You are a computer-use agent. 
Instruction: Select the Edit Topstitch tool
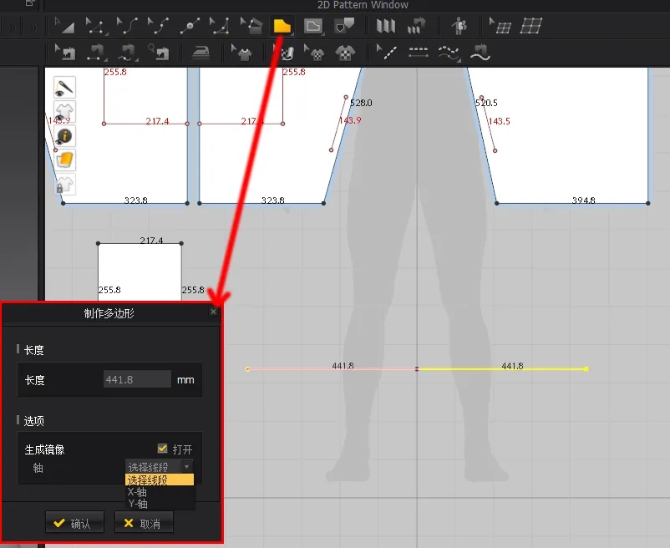(386, 53)
